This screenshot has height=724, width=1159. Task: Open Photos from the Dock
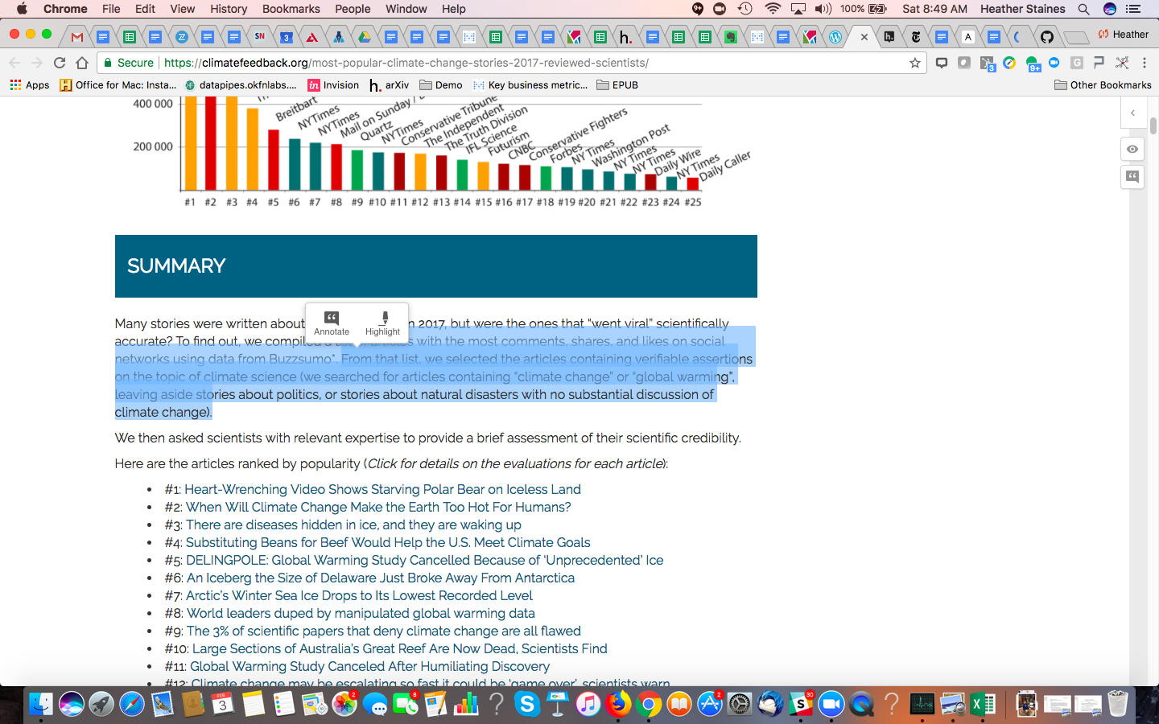pos(344,705)
